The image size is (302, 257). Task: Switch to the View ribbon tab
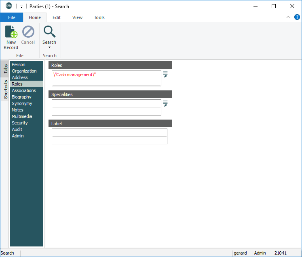click(77, 17)
